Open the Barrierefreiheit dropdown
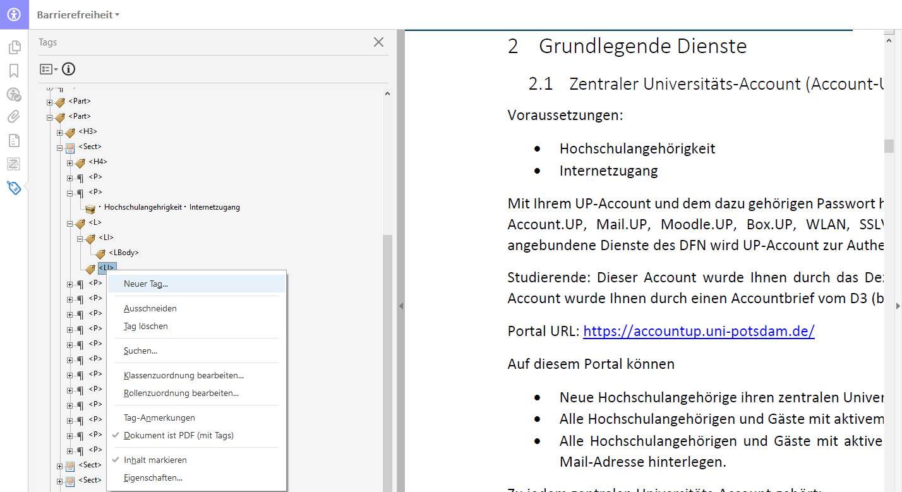The width and height of the screenshot is (902, 492). click(x=78, y=15)
